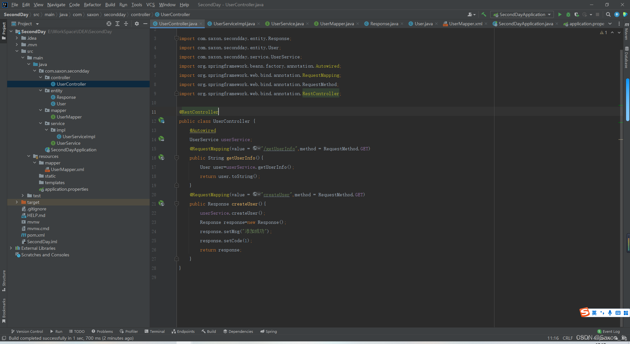The width and height of the screenshot is (630, 344).
Task: Toggle the Maven tool window stripe button
Action: coord(626,32)
